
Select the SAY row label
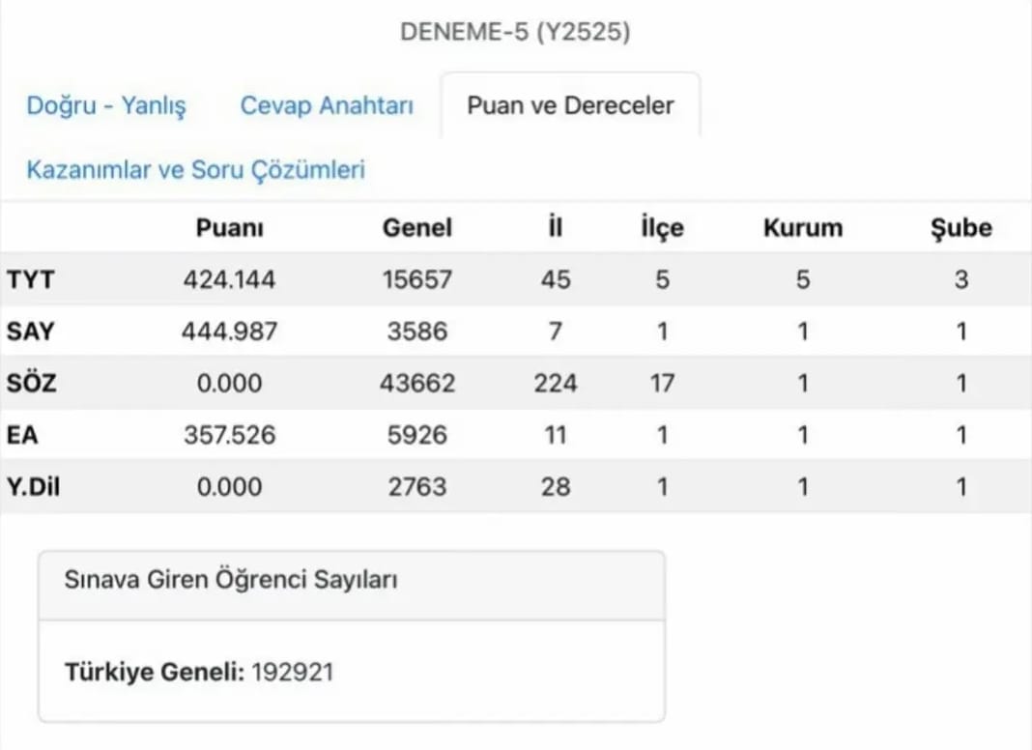30,332
